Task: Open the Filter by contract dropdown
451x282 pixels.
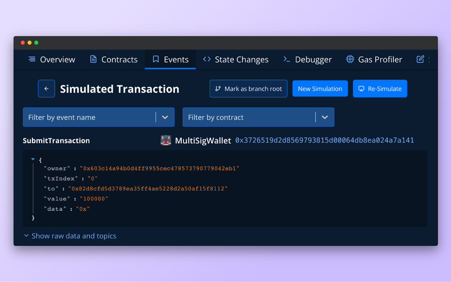Action: [x=258, y=117]
